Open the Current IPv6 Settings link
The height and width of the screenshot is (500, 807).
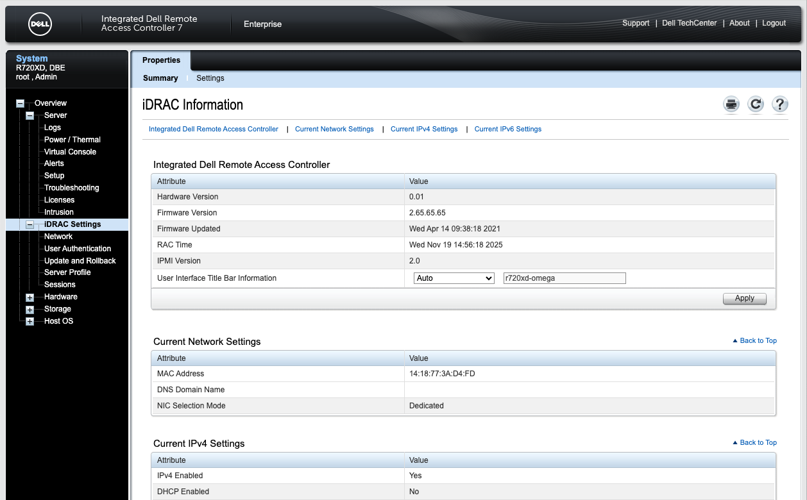click(x=507, y=129)
